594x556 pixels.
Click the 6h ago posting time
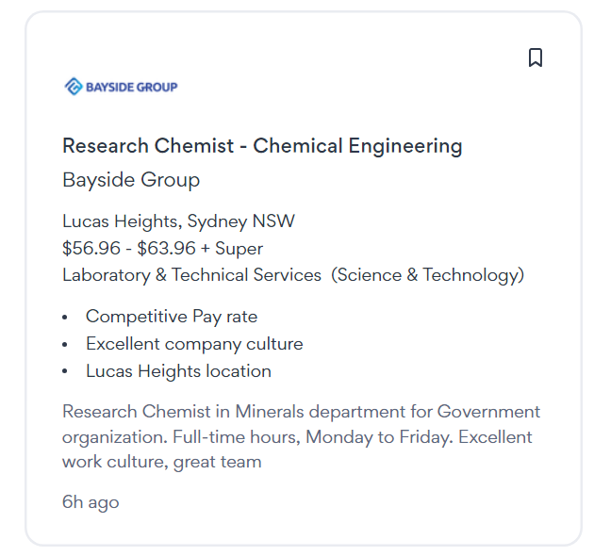tap(91, 502)
